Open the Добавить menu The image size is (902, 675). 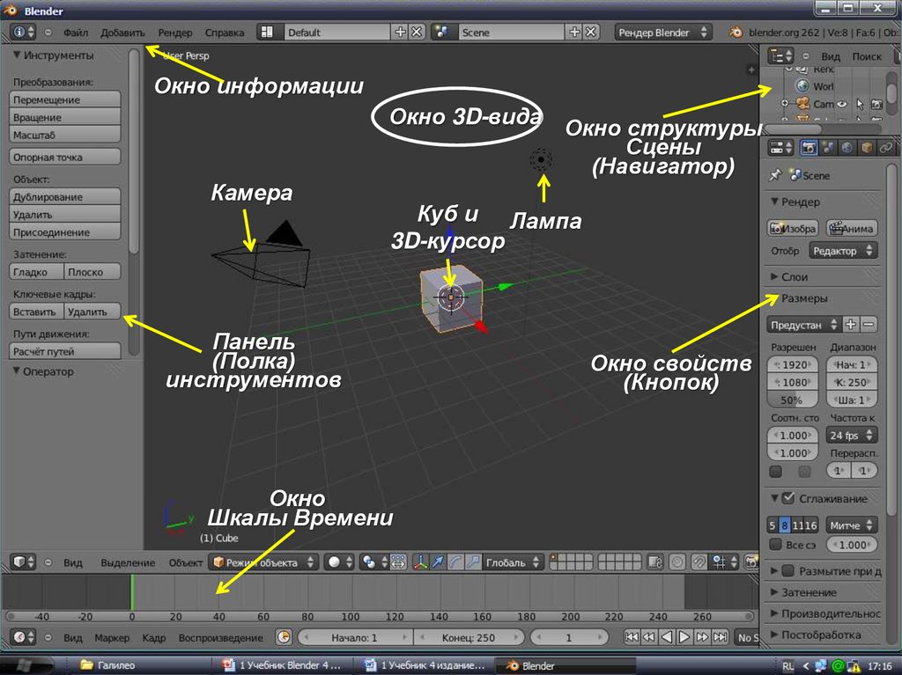tap(122, 33)
